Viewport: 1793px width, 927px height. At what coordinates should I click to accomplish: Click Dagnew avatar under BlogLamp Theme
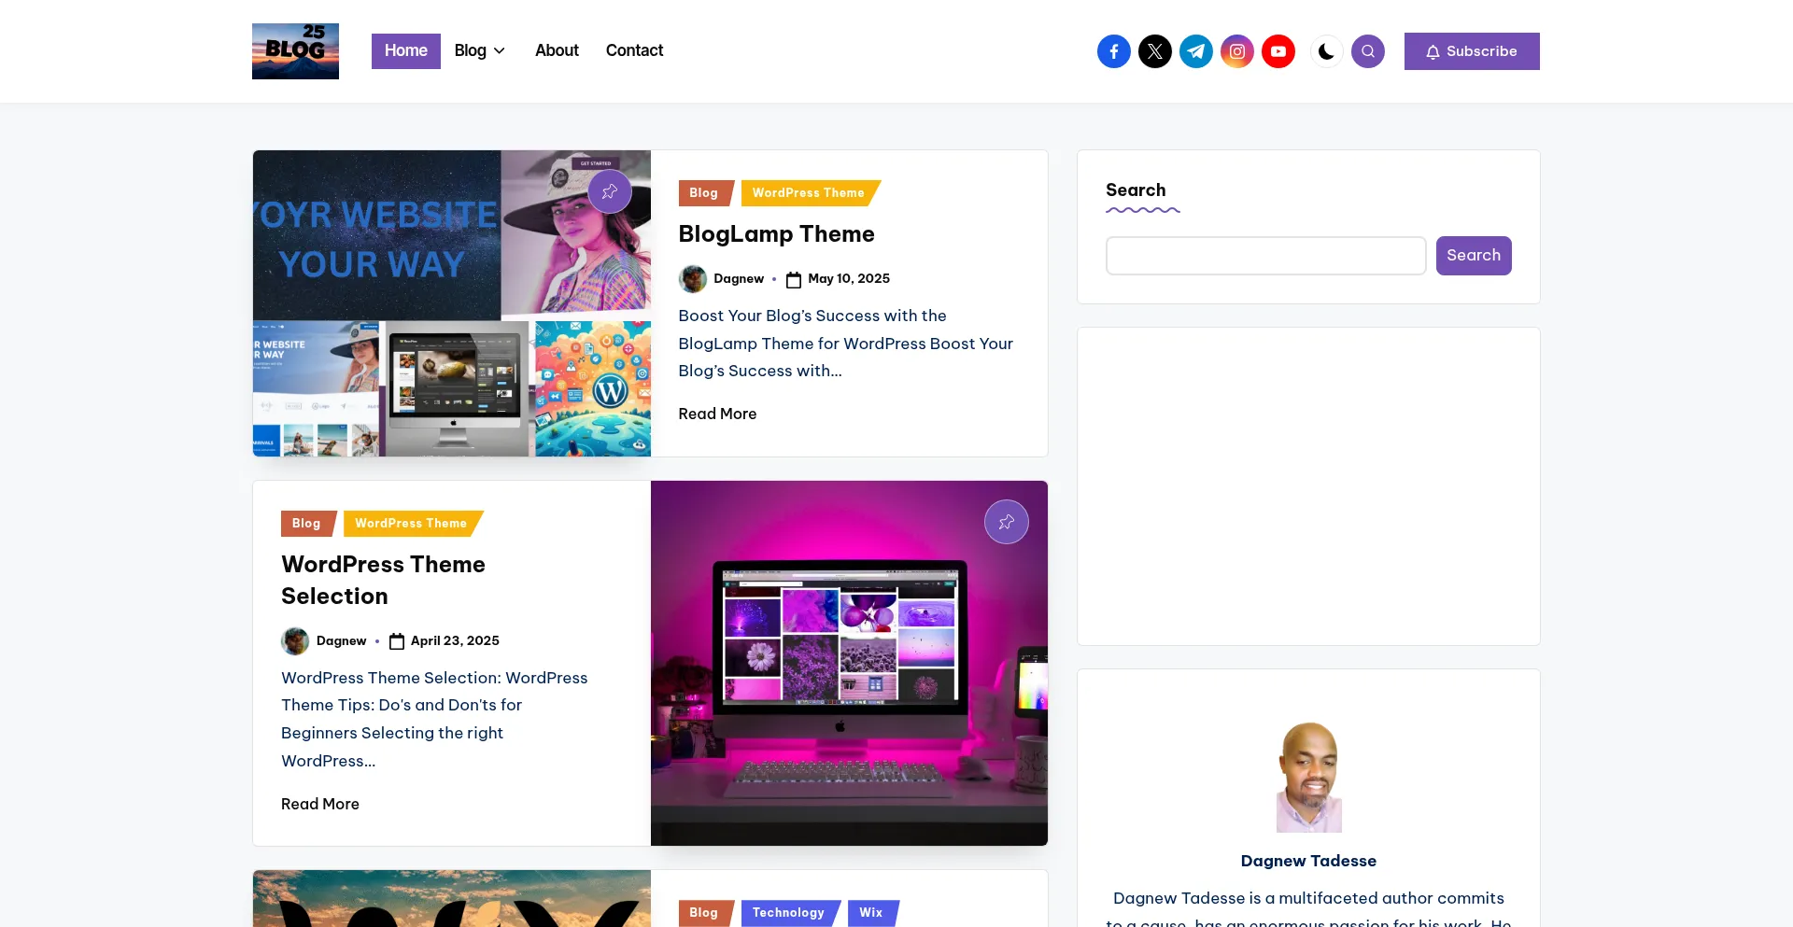pyautogui.click(x=692, y=279)
